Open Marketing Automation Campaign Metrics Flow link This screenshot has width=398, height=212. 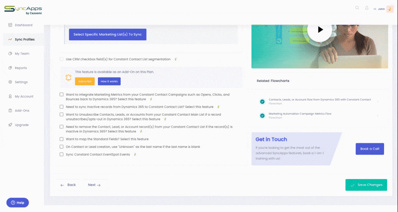click(x=300, y=114)
